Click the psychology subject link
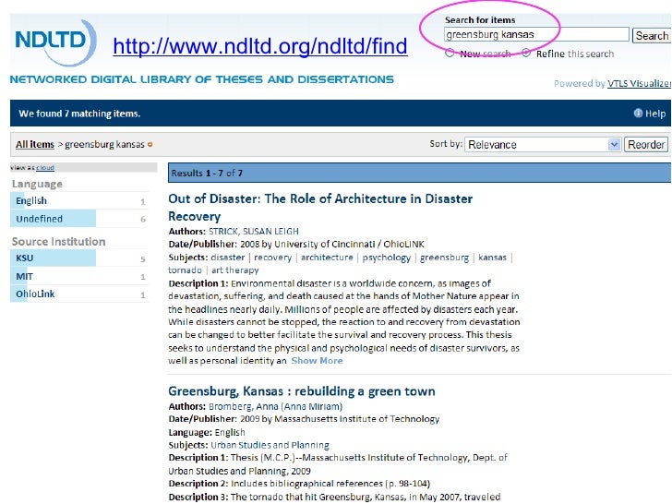The image size is (672, 504). pos(386,258)
